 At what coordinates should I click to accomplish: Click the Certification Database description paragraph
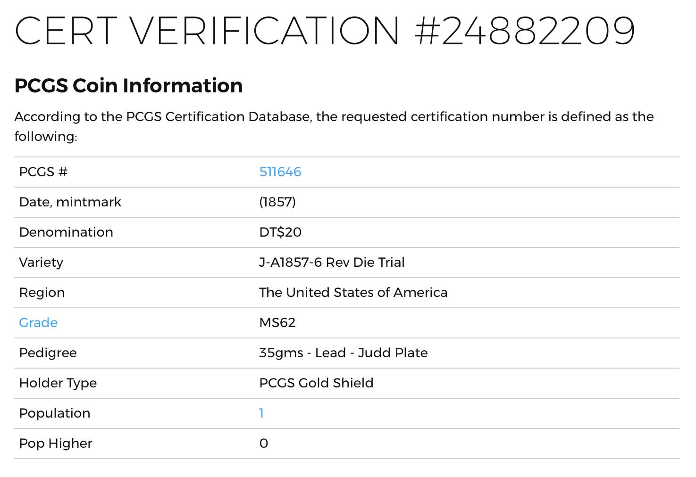(334, 126)
